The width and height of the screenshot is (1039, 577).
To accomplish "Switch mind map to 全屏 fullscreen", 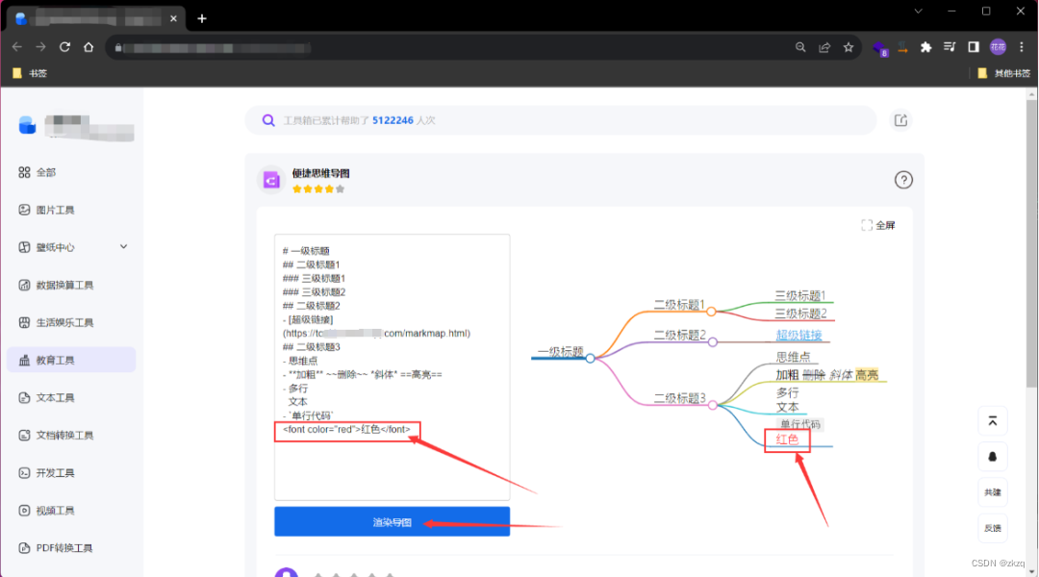I will pyautogui.click(x=878, y=225).
